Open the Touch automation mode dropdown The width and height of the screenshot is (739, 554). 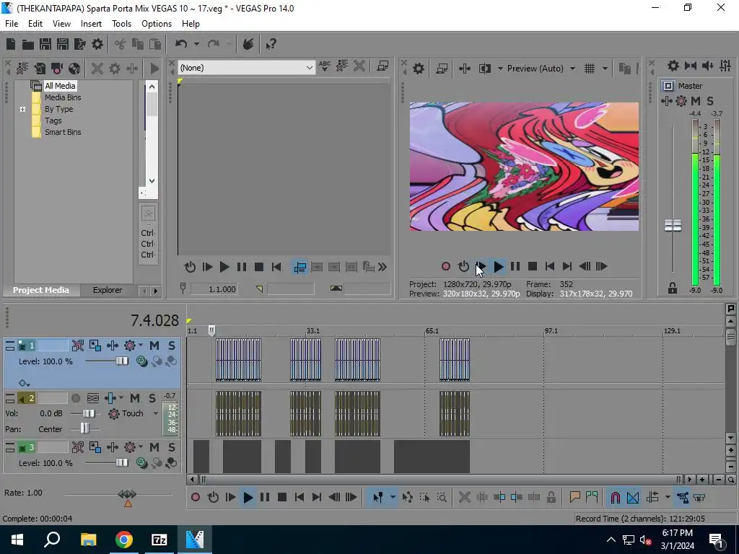(156, 413)
